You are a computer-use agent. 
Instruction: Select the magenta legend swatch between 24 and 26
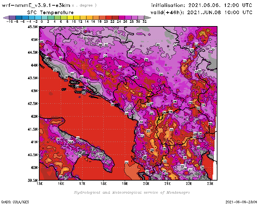[122, 17]
